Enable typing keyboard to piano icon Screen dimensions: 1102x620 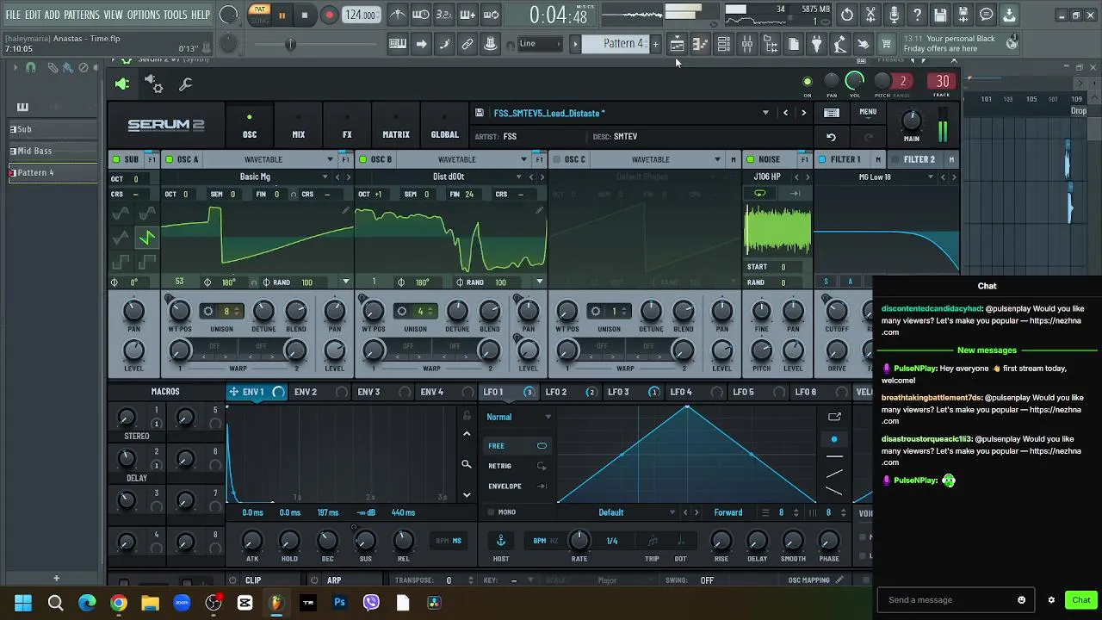click(x=398, y=44)
